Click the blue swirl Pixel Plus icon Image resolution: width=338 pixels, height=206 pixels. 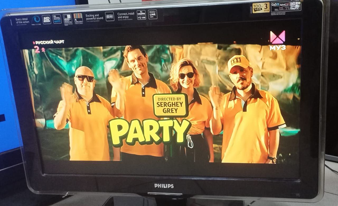pyautogui.click(x=36, y=20)
